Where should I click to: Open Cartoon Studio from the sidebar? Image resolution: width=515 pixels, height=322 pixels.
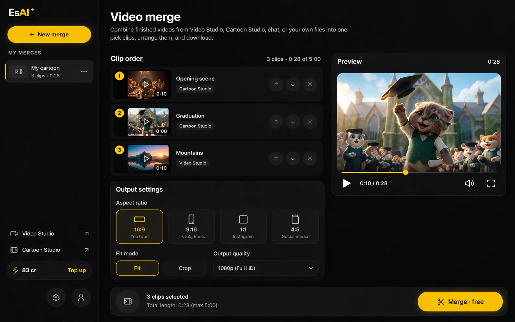point(49,250)
